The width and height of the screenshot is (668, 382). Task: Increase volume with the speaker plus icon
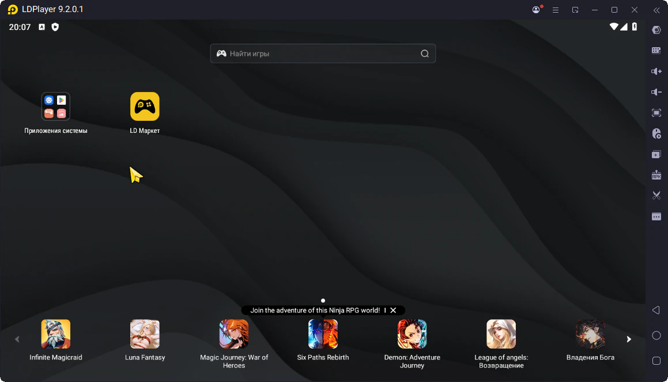coord(656,71)
